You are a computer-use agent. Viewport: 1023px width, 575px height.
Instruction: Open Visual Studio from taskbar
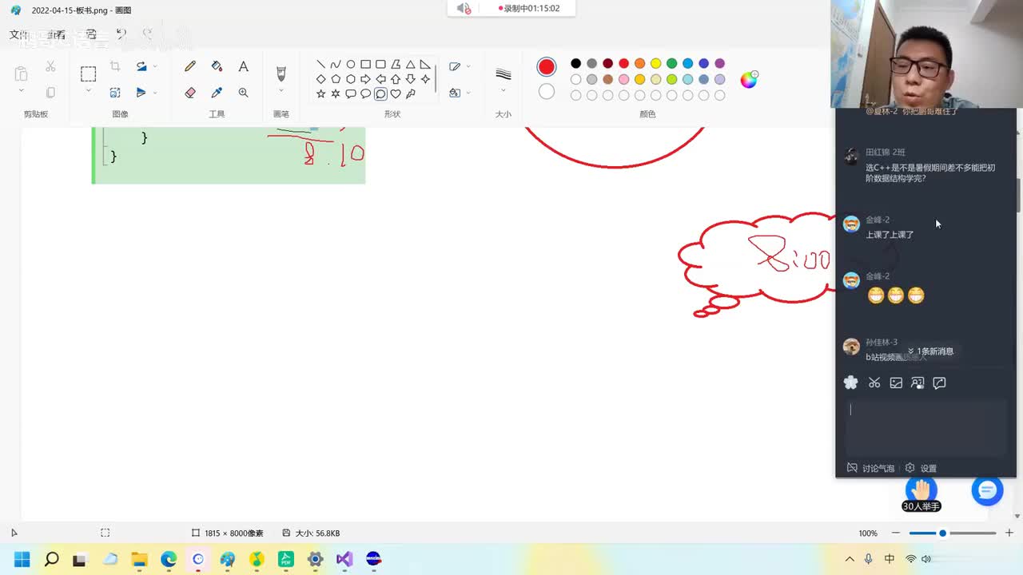(x=344, y=559)
